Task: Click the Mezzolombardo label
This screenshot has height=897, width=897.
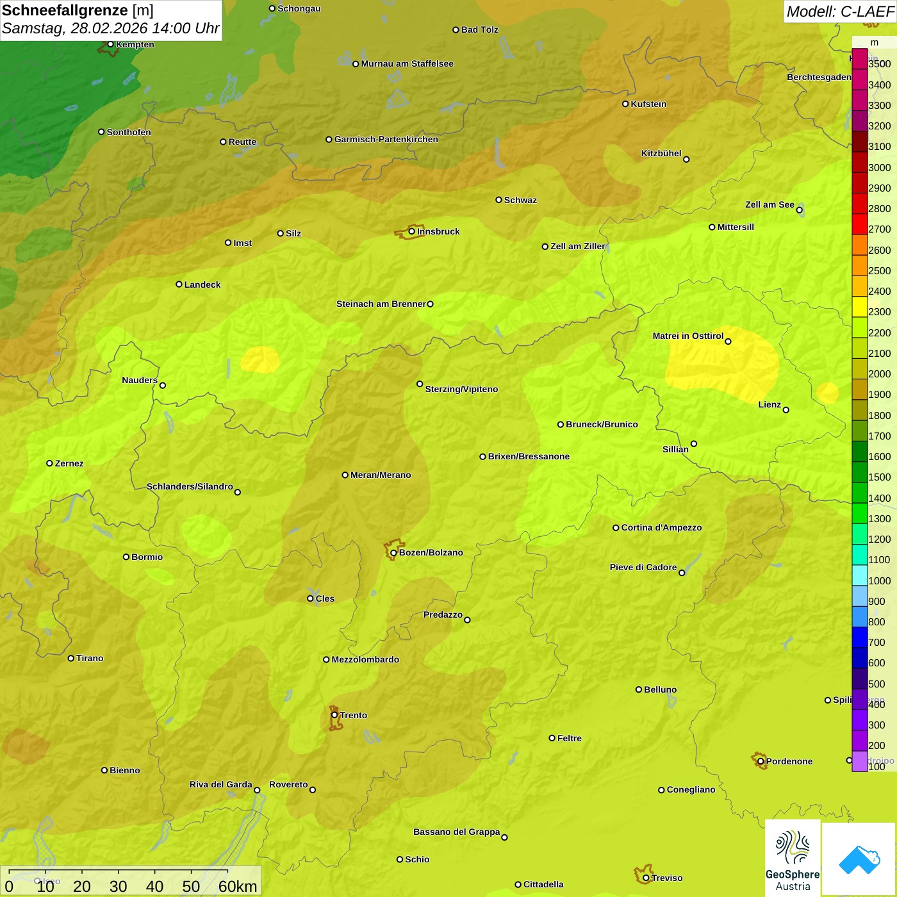Action: coord(365,659)
